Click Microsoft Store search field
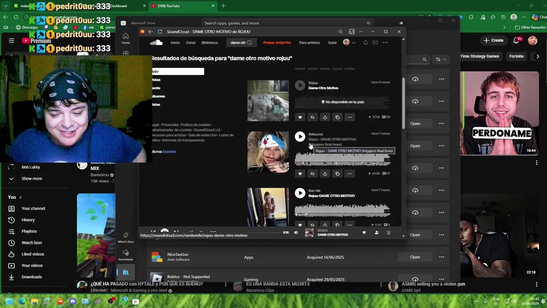Image resolution: width=547 pixels, height=308 pixels. pyautogui.click(x=286, y=23)
